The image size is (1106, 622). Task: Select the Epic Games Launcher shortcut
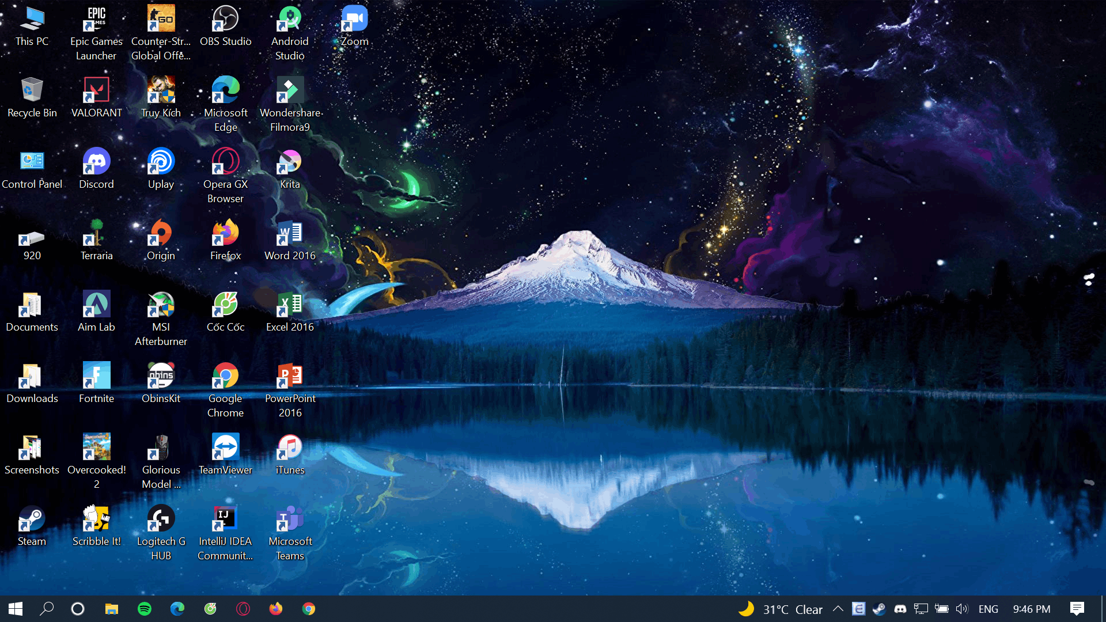coord(96,33)
